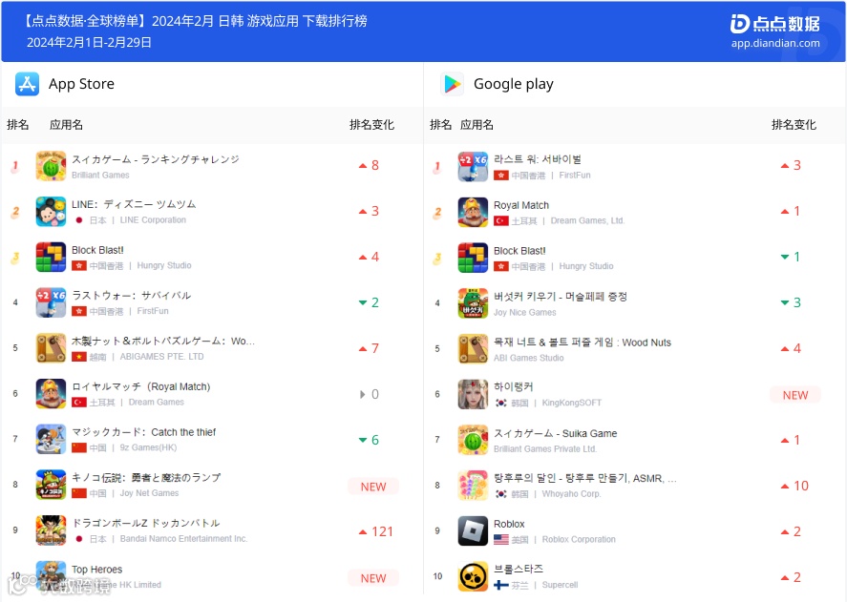Click the down 6 rank change for Catch the thief
847x602 pixels.
tap(369, 440)
